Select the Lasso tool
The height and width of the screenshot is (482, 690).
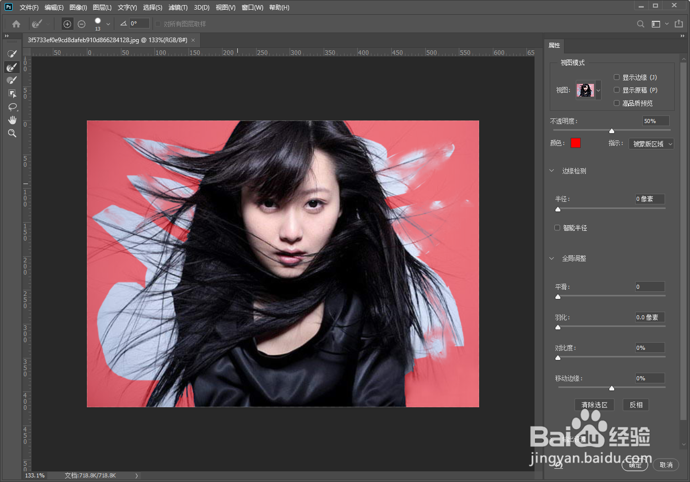12,107
